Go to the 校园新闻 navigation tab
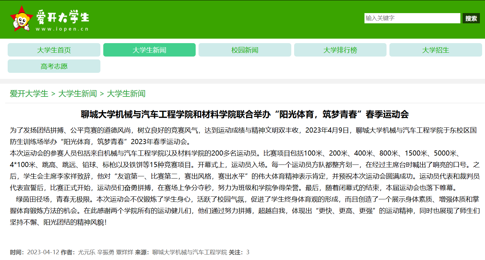This screenshot has height=260, width=485. 245,50
